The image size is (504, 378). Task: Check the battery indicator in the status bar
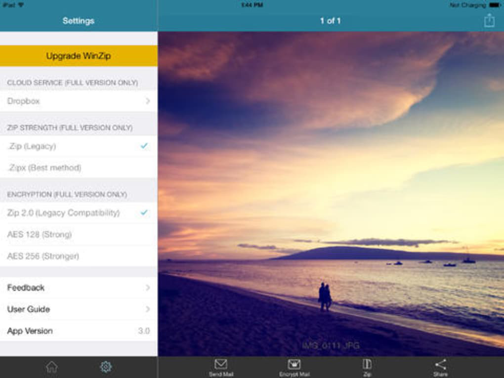[x=495, y=5]
